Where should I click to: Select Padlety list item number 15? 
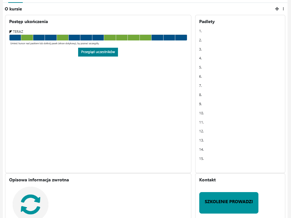point(201,159)
